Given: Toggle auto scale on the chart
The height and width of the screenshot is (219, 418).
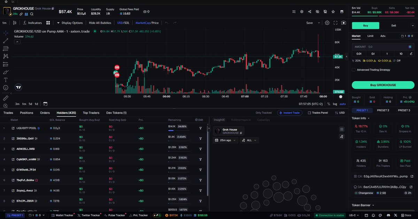Looking at the screenshot, I should pyautogui.click(x=343, y=104).
